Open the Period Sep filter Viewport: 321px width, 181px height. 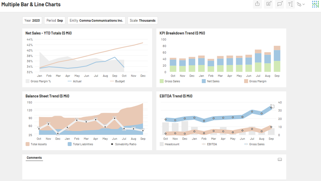[55, 21]
